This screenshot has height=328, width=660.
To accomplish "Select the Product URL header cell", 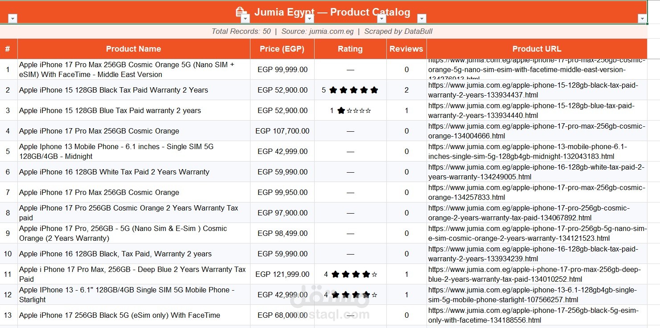I will (x=537, y=49).
